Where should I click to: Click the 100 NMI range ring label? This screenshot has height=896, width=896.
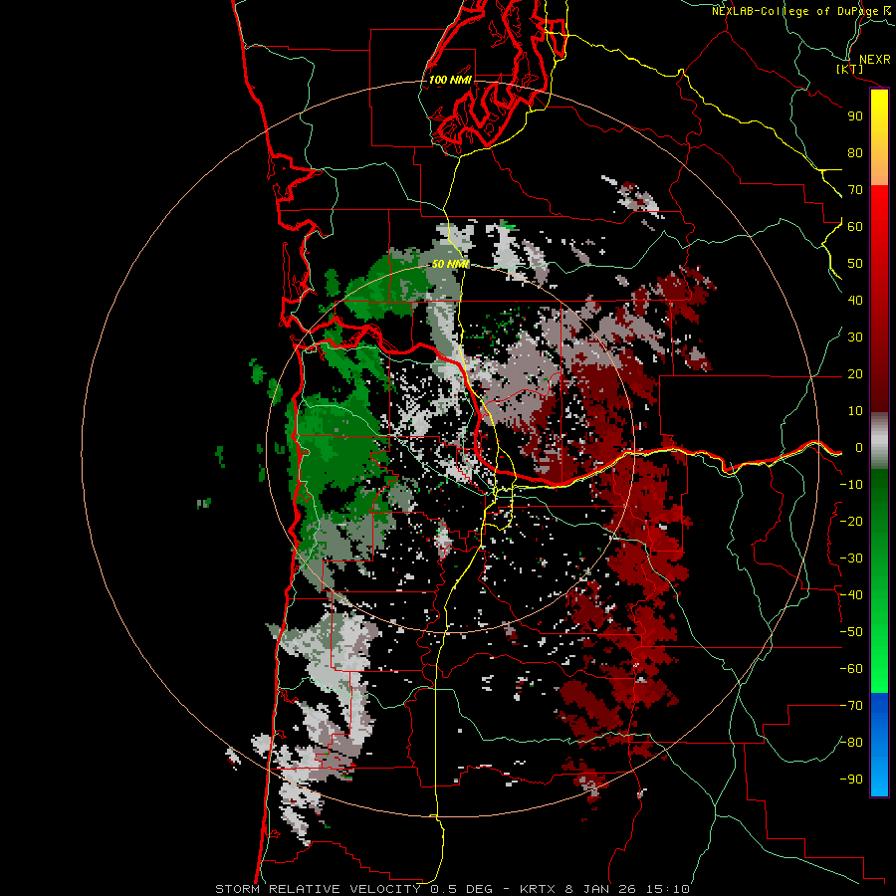[450, 80]
